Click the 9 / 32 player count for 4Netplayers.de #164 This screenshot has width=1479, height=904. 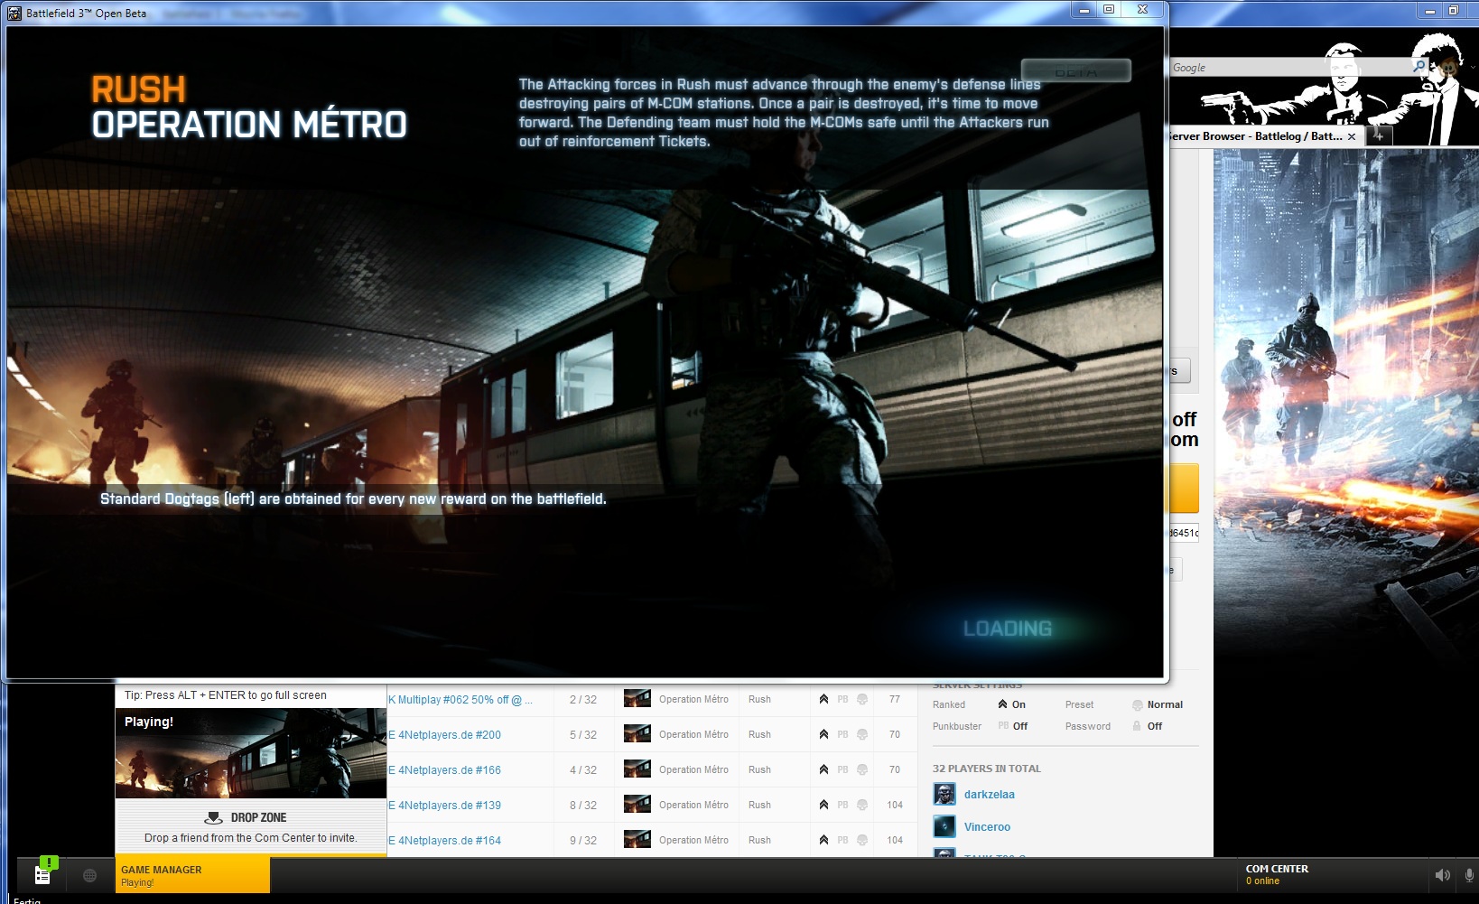[x=582, y=841]
